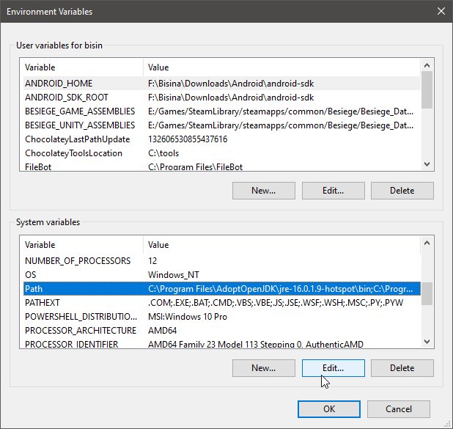
Task: Cancel the Environment Variables dialog
Action: coord(399,409)
